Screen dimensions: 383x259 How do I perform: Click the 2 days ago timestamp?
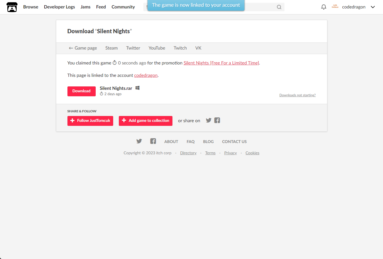point(111,94)
